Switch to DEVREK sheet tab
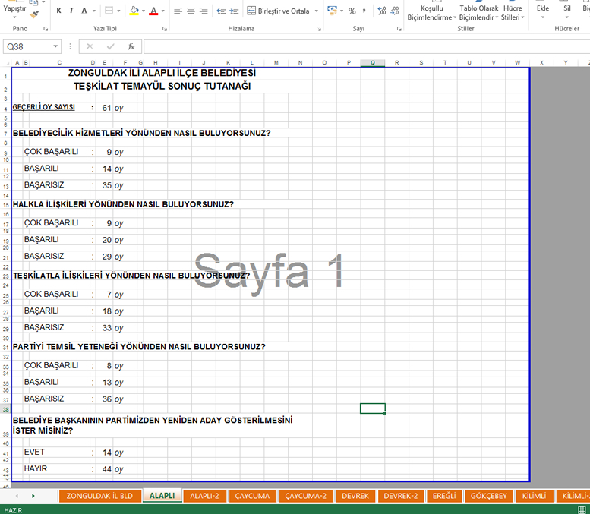The height and width of the screenshot is (514, 590). (355, 496)
